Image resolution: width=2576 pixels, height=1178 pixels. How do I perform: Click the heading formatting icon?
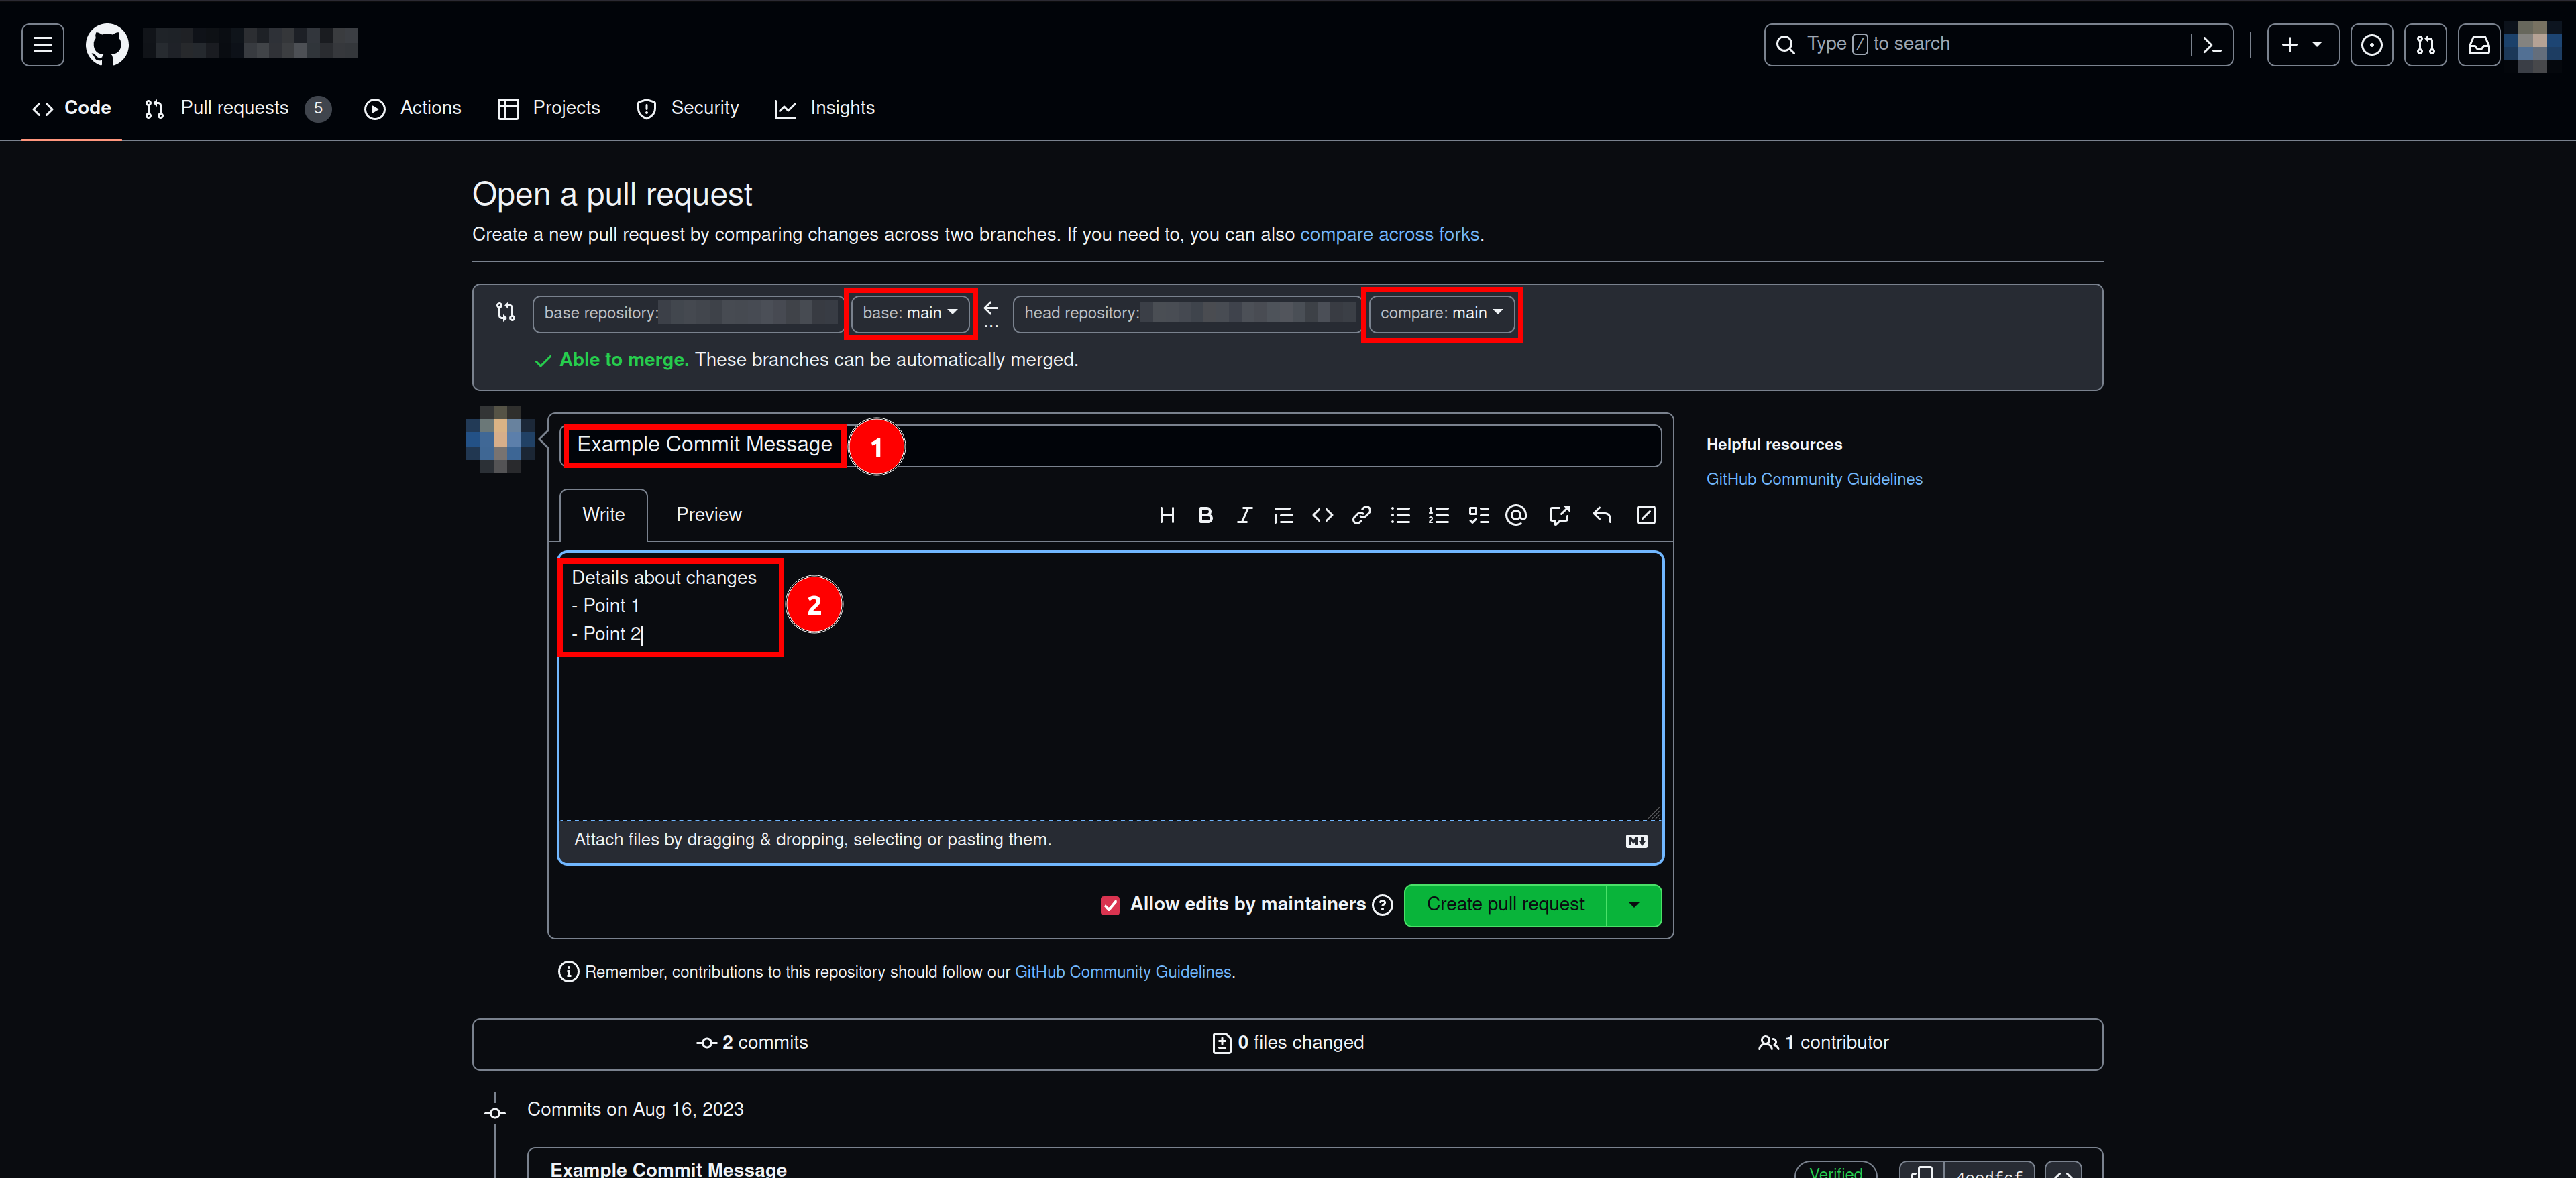coord(1168,514)
